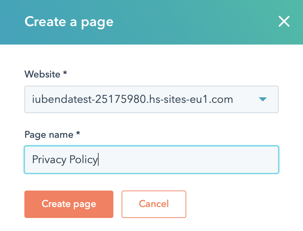Image resolution: width=303 pixels, height=231 pixels.
Task: Select the Cancel link-styled button
Action: click(154, 204)
